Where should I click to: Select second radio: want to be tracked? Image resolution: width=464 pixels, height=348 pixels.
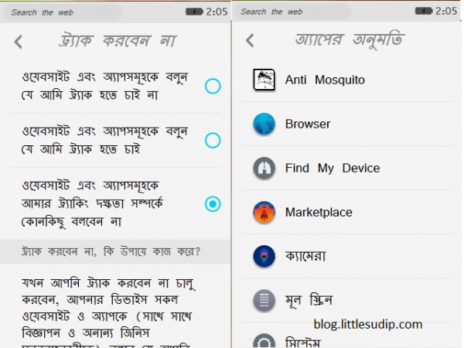point(213,140)
